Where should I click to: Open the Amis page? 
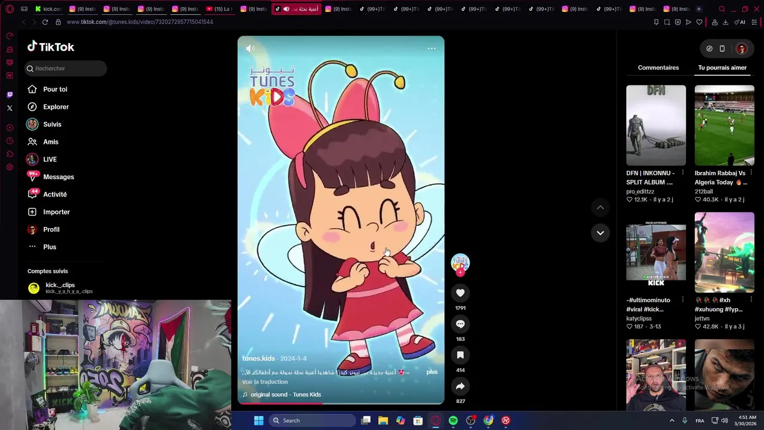[51, 142]
